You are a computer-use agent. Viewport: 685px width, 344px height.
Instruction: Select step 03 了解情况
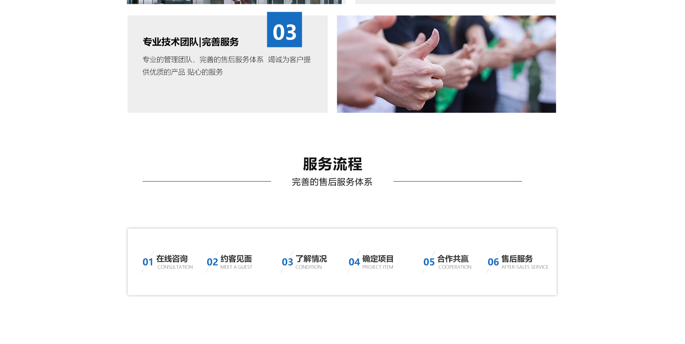304,262
